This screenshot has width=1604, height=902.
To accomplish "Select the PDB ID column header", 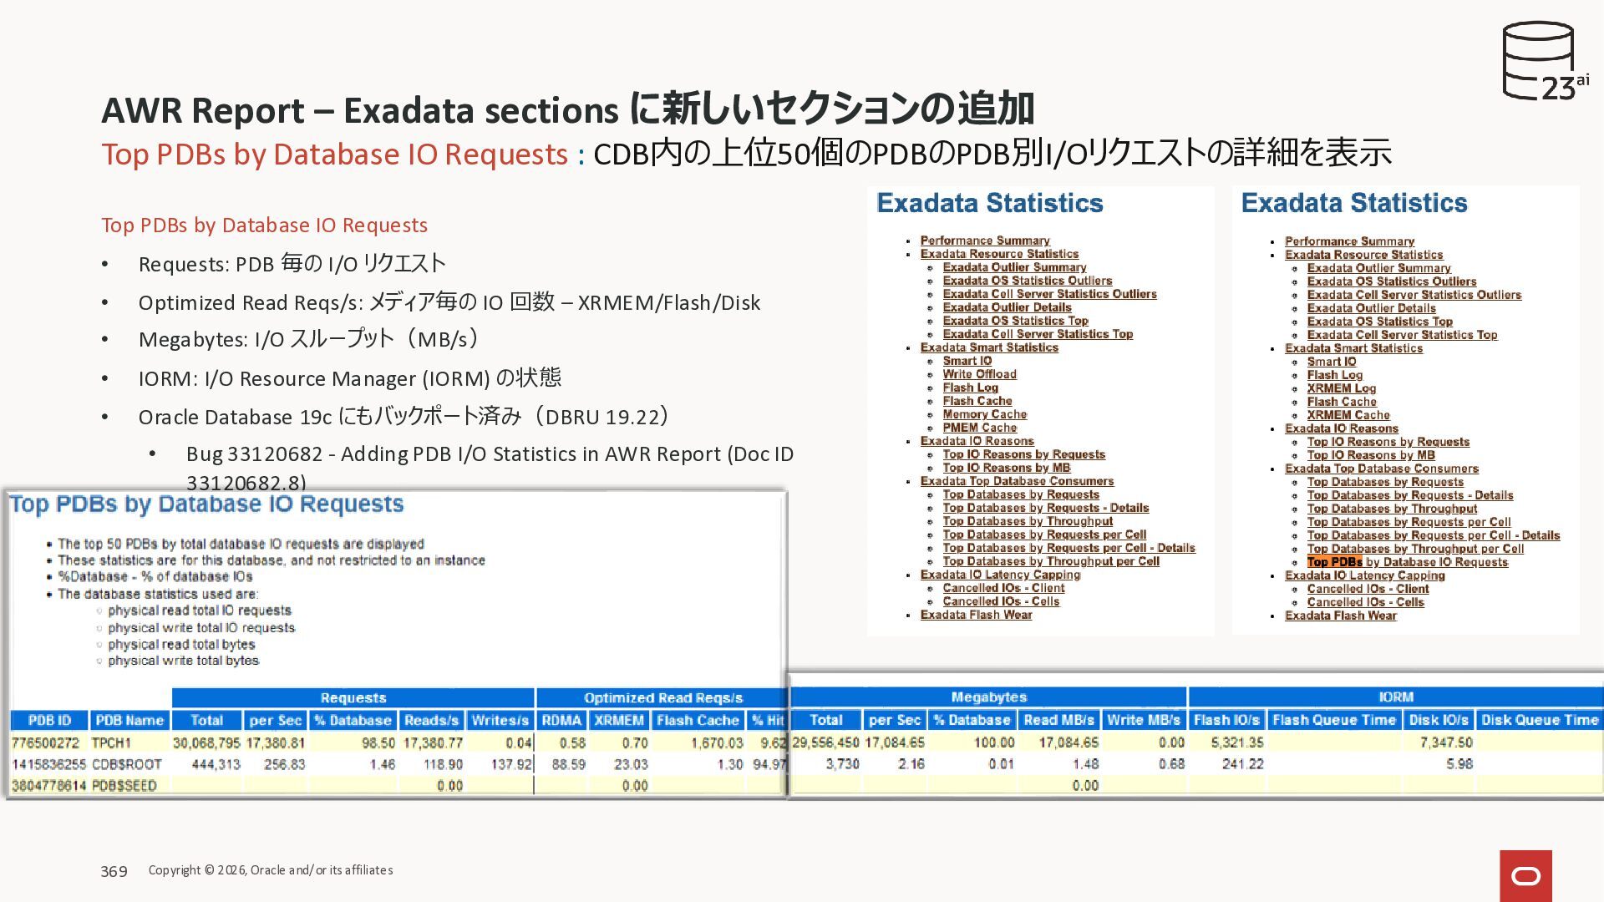I will (x=49, y=720).
